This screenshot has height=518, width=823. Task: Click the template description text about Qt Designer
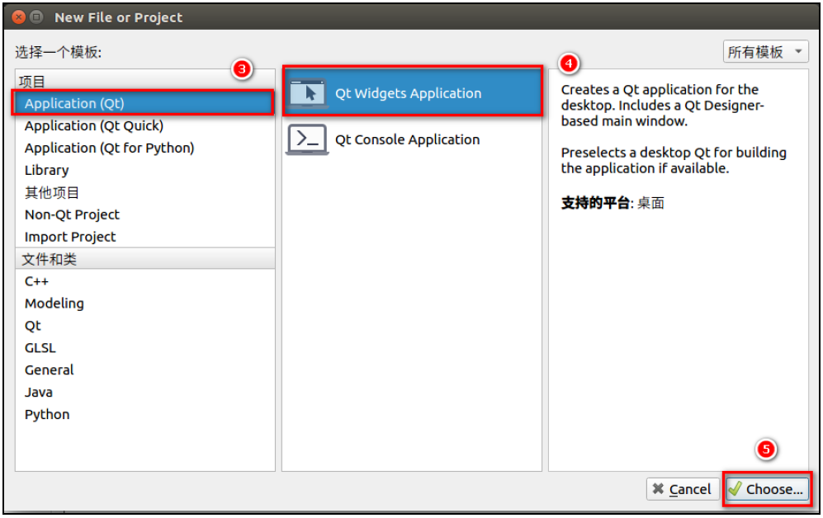(662, 106)
